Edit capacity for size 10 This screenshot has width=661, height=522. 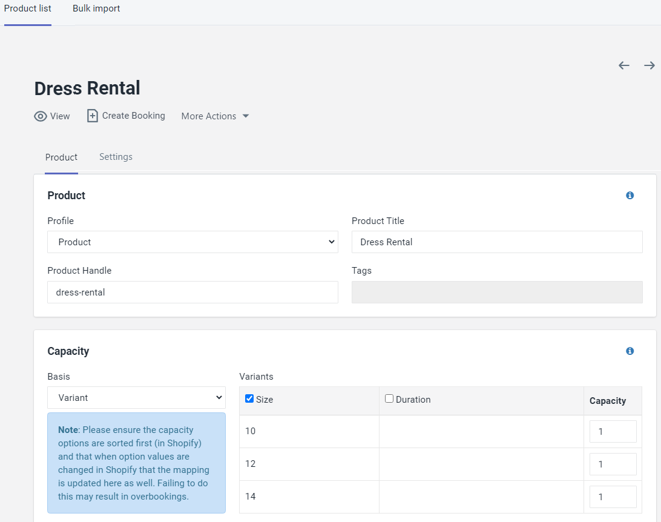[613, 431]
